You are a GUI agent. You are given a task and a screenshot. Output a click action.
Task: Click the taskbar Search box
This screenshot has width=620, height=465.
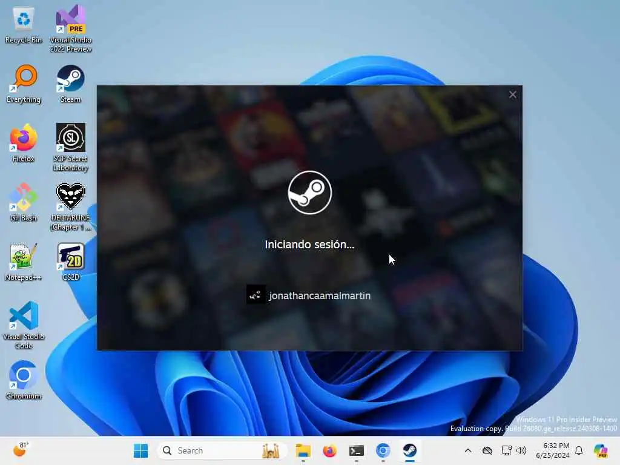[x=222, y=450]
